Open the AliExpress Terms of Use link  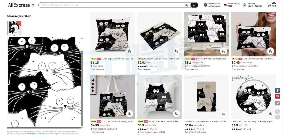coord(37,134)
